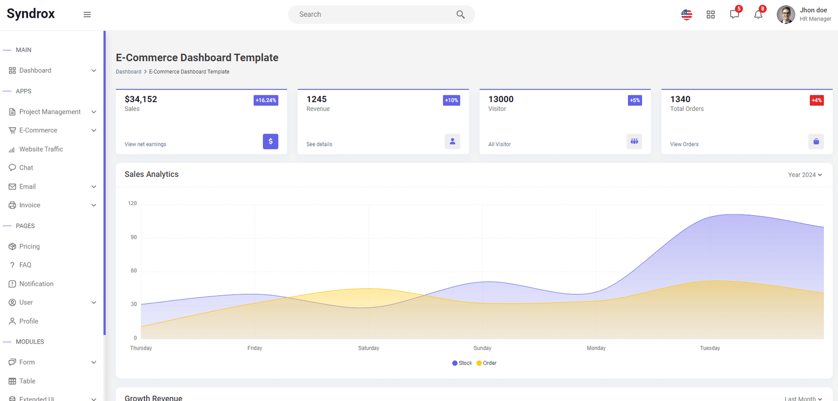Viewport: 838px width, 401px height.
Task: Click the View net earnings link
Action: (146, 144)
